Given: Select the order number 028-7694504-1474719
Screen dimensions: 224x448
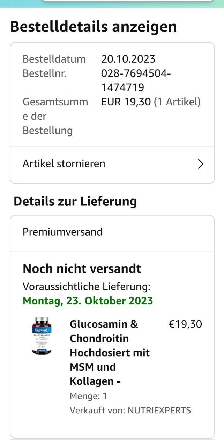Looking at the screenshot, I should (x=136, y=80).
